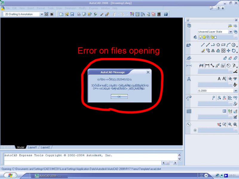Click the Redo arrow in toolbar
The image size is (239, 179).
122,14
